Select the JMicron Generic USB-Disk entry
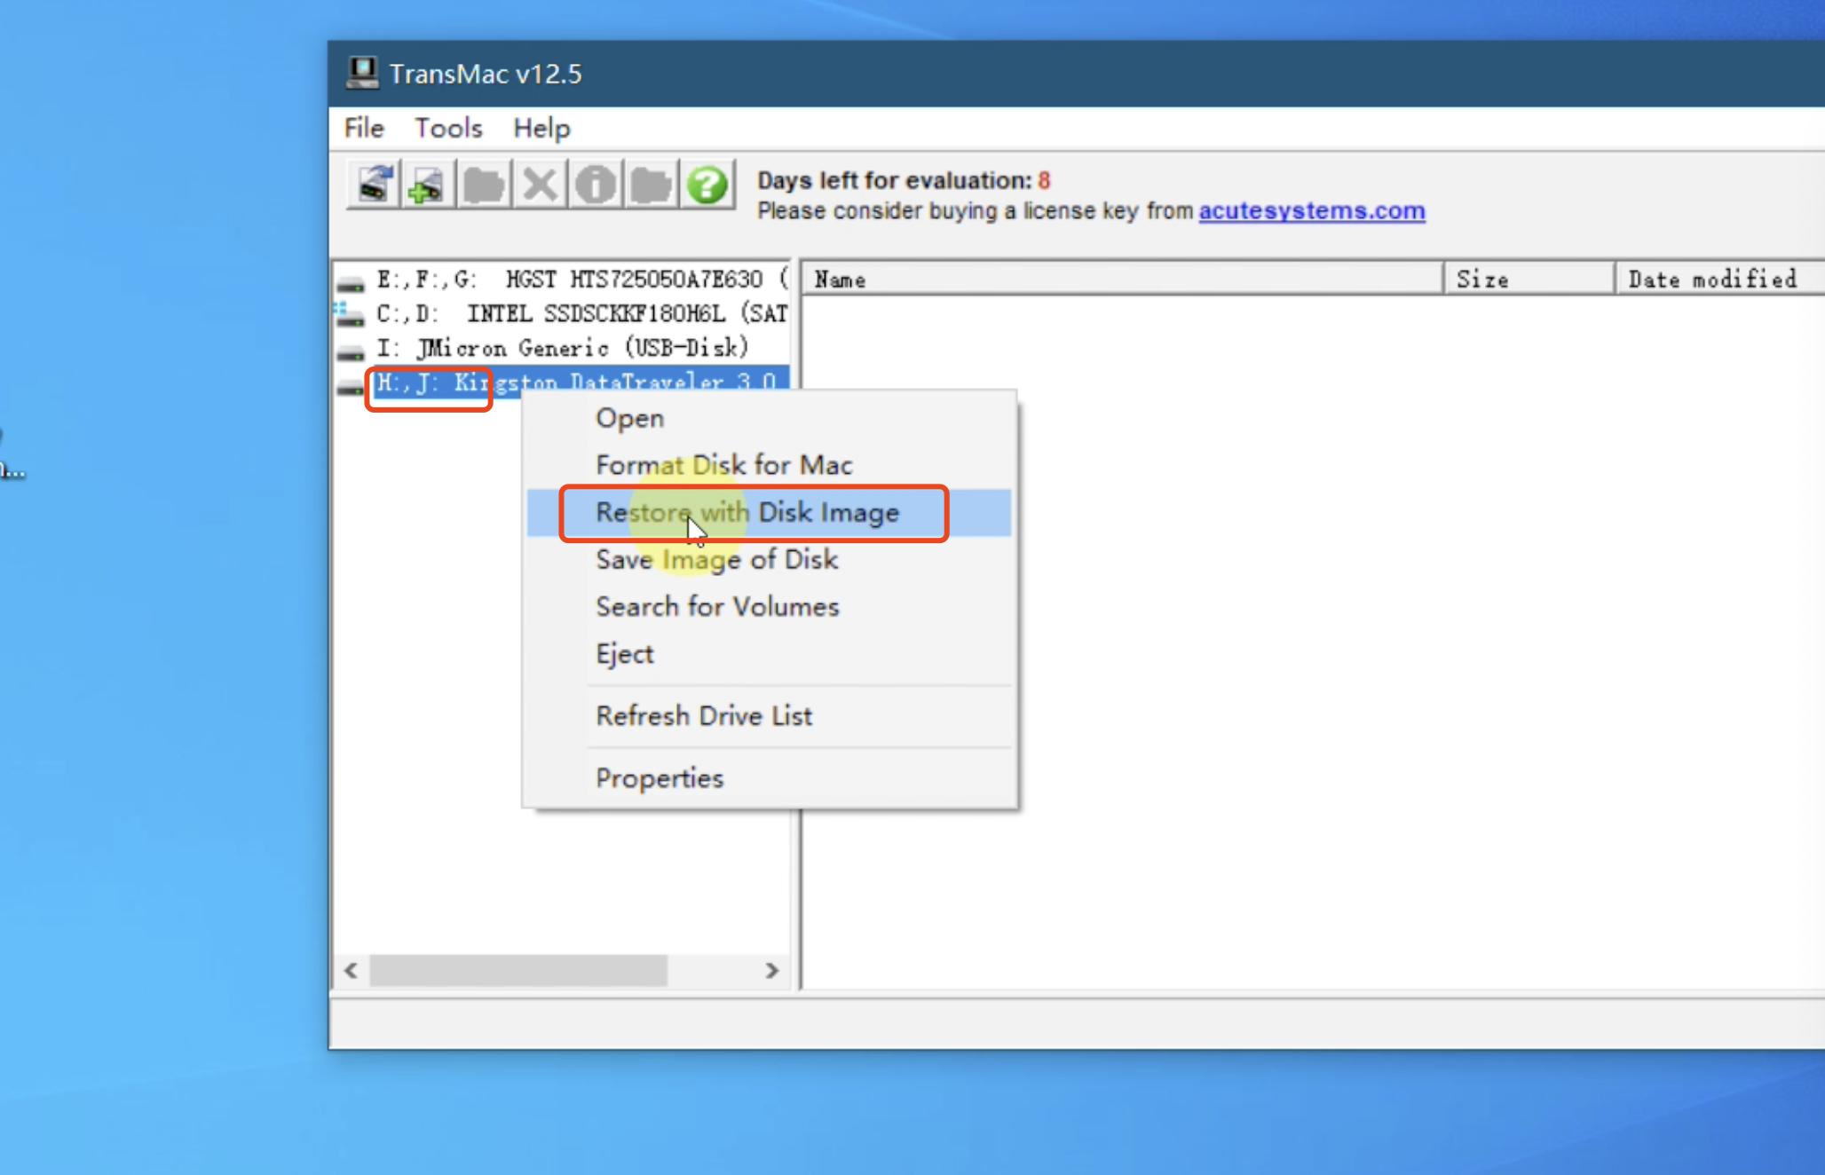 point(562,348)
